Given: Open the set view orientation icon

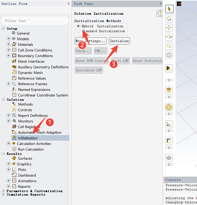Looking at the screenshot, I should coord(169,90).
